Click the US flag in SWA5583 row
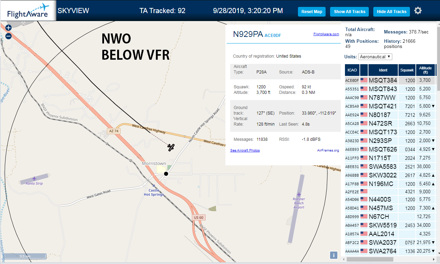Screen dimensions: 440x264 [364, 167]
